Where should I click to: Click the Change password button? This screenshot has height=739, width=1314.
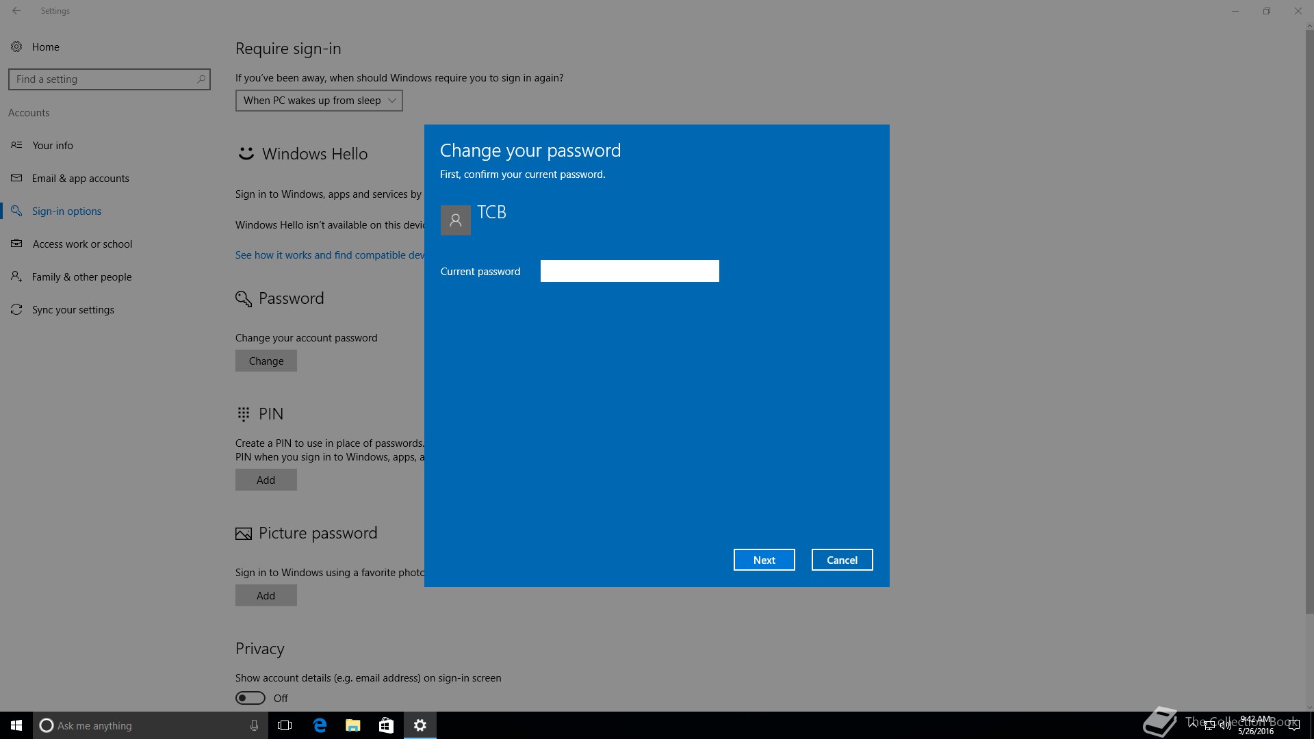[266, 361]
